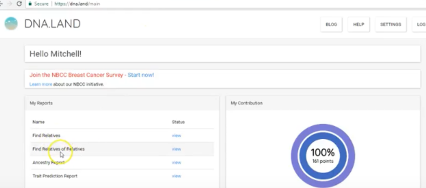The width and height of the screenshot is (426, 188).
Task: Click the Hello Mitchell! greeting
Action: (x=55, y=54)
